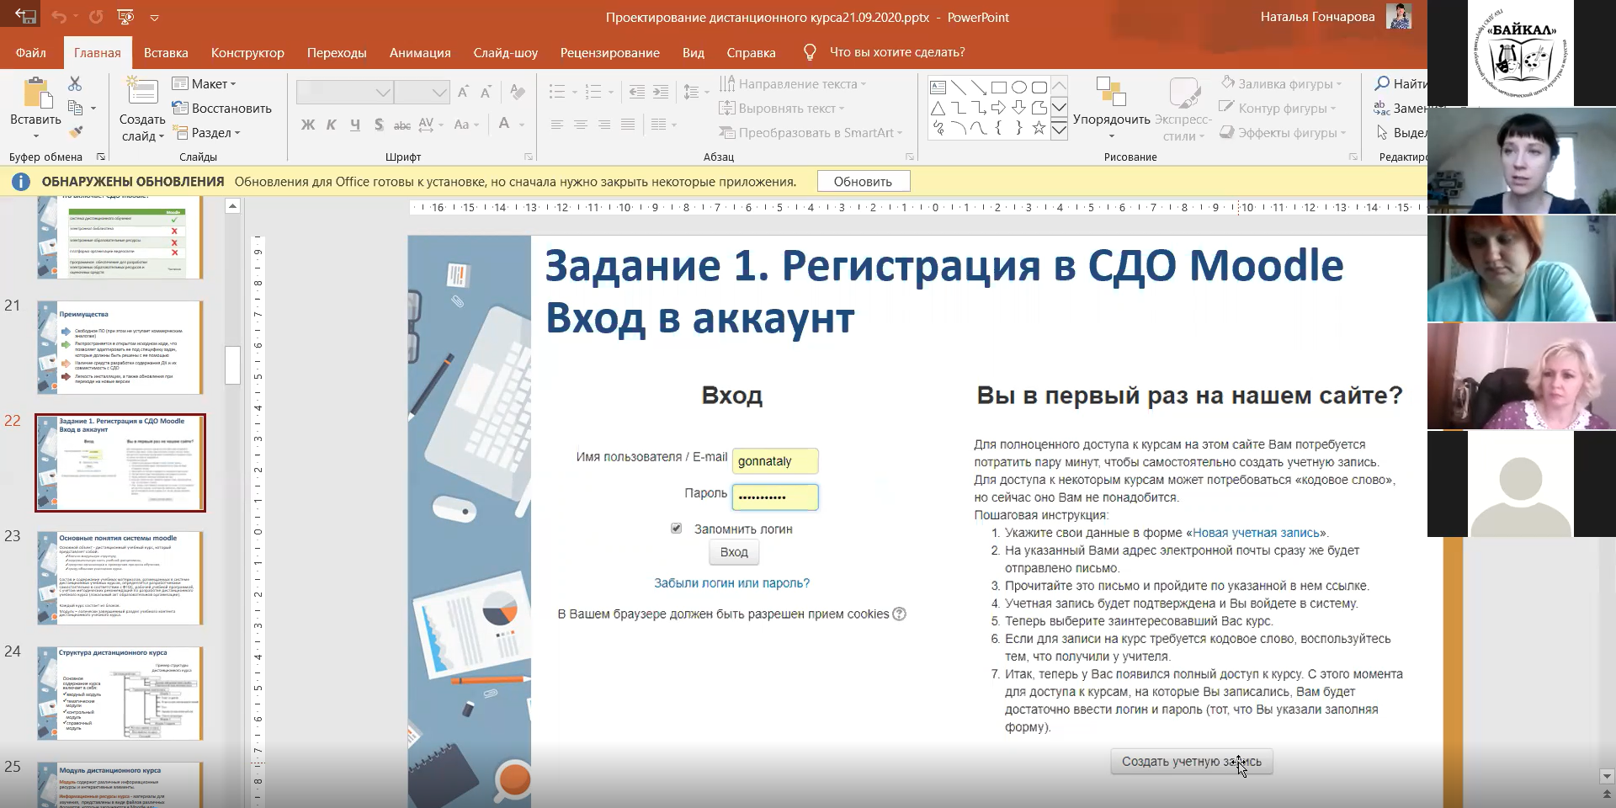This screenshot has width=1616, height=808.
Task: Open the Упорядочить dropdown
Action: coord(1111,105)
